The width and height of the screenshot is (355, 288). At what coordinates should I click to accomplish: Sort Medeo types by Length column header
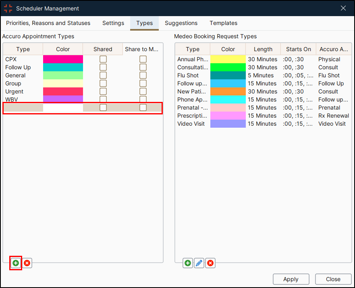point(263,49)
